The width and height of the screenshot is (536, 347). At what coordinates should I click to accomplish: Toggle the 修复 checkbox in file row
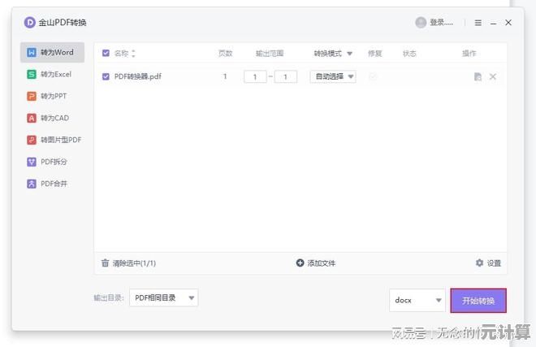click(373, 77)
